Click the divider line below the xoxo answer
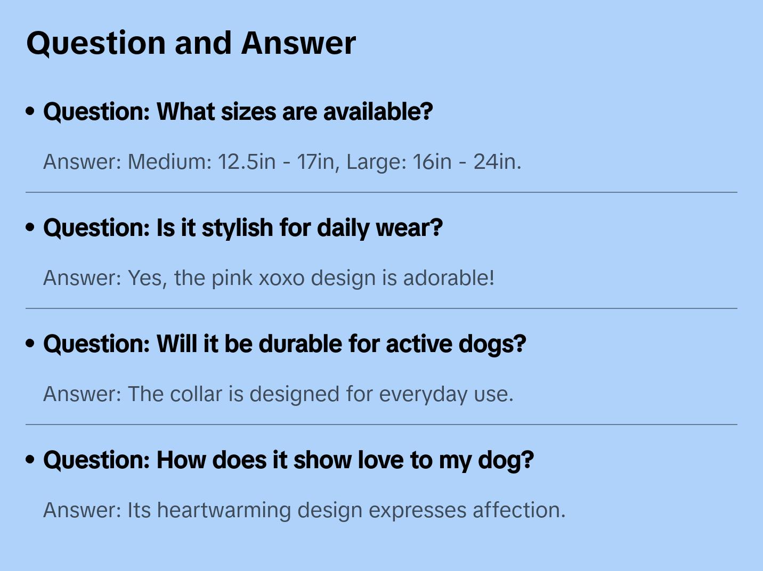The width and height of the screenshot is (763, 571). pos(381,308)
